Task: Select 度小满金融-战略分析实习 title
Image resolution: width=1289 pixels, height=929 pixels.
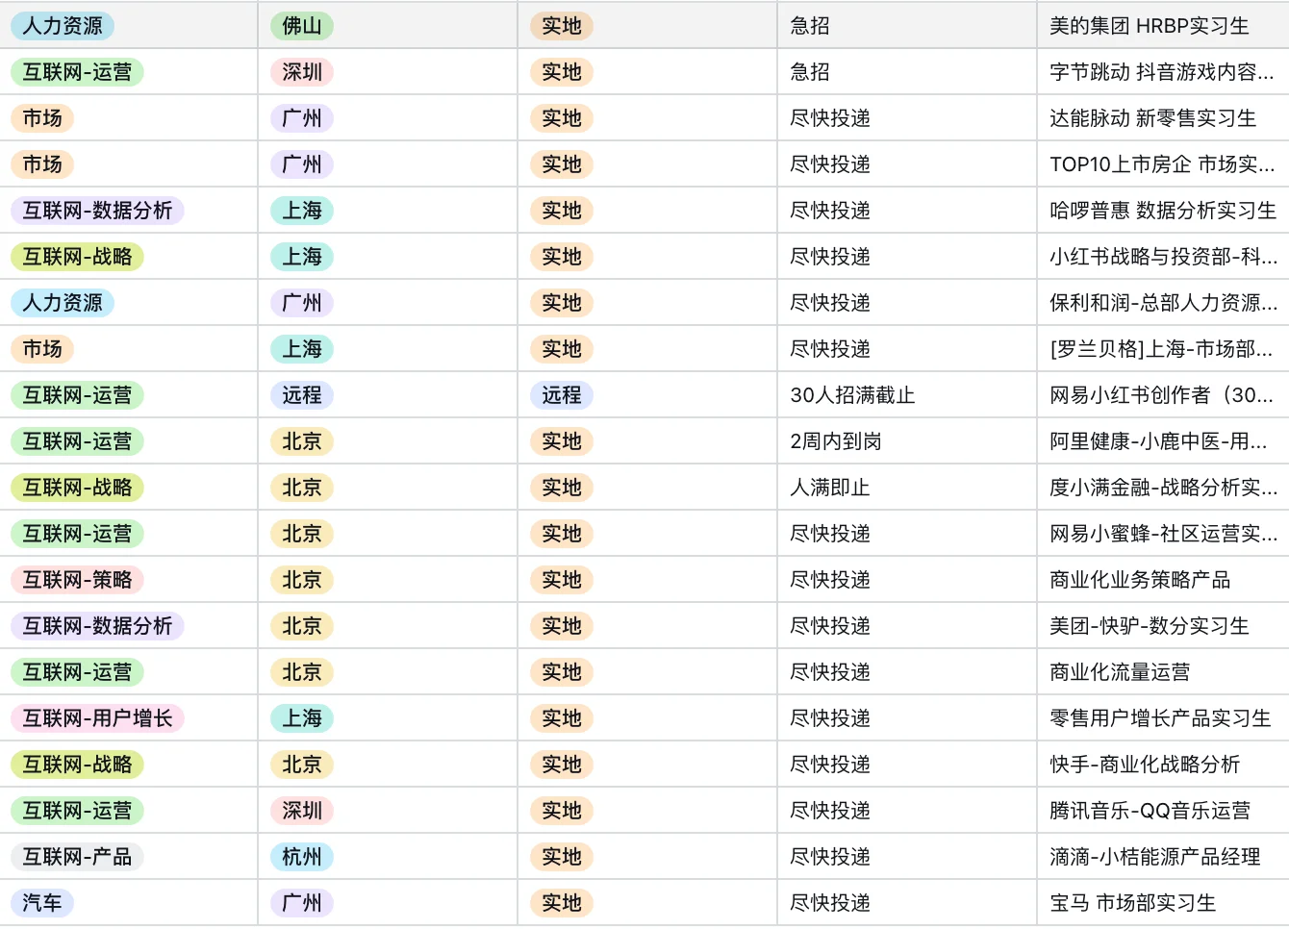Action: coord(1163,488)
